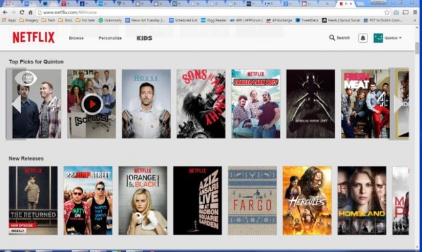Open the Digg Reader bookmark

(214, 20)
